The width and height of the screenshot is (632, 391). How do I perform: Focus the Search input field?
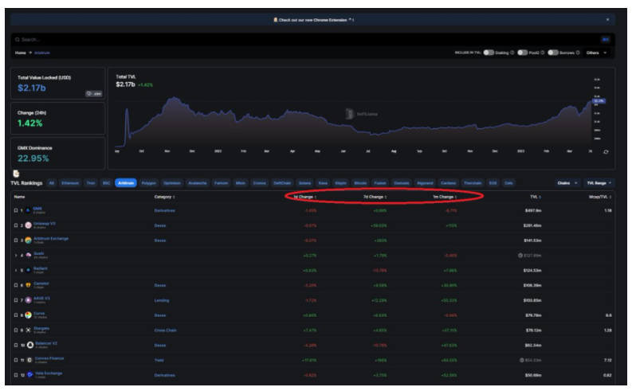pyautogui.click(x=306, y=40)
